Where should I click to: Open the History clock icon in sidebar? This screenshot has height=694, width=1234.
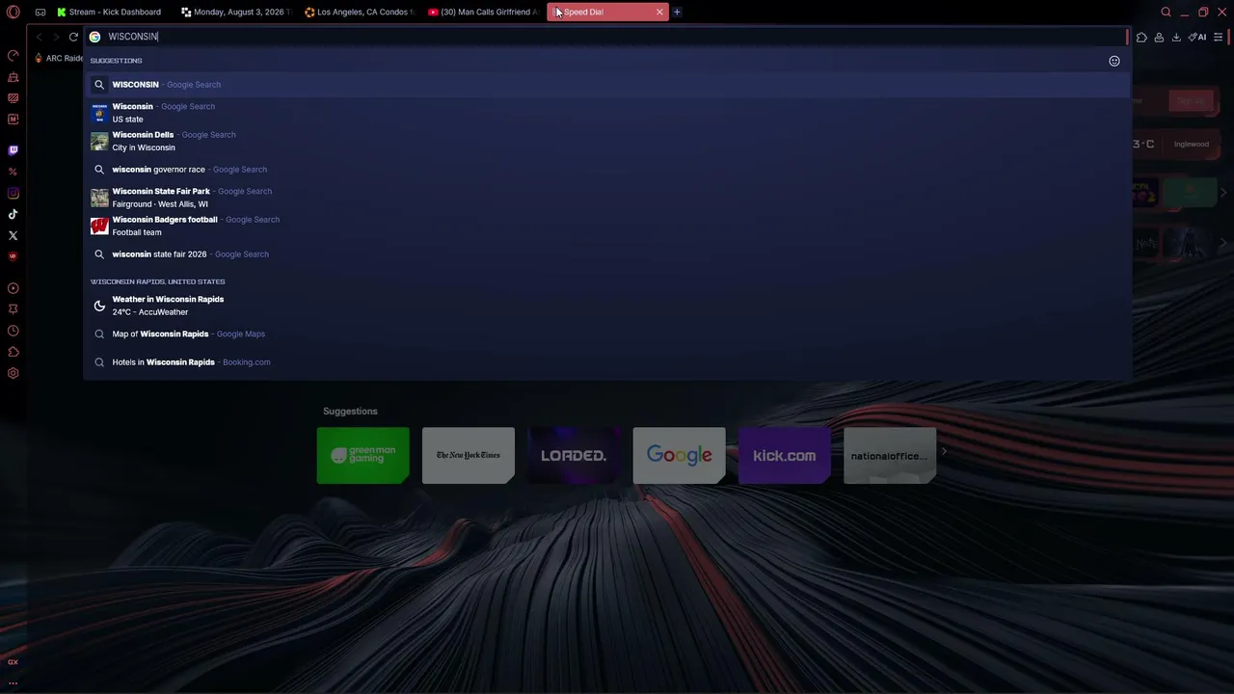point(13,331)
